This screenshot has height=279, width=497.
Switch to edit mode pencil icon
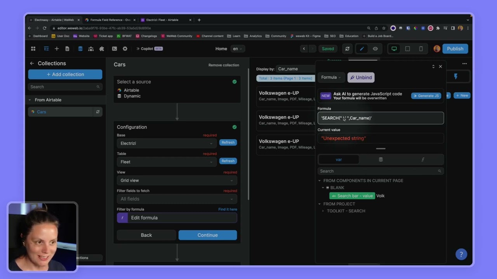(x=362, y=49)
